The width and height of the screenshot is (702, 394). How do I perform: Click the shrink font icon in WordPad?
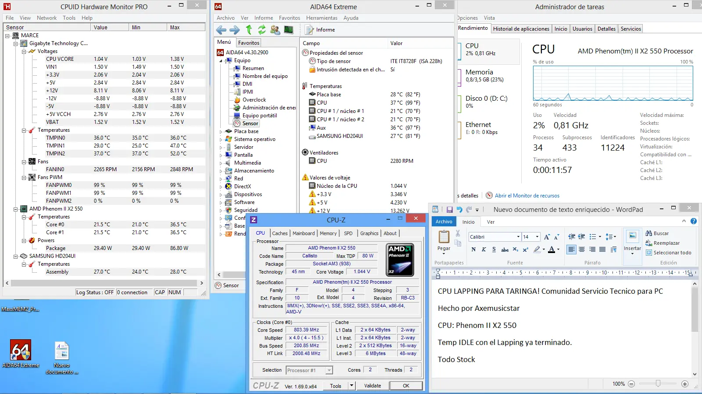556,237
